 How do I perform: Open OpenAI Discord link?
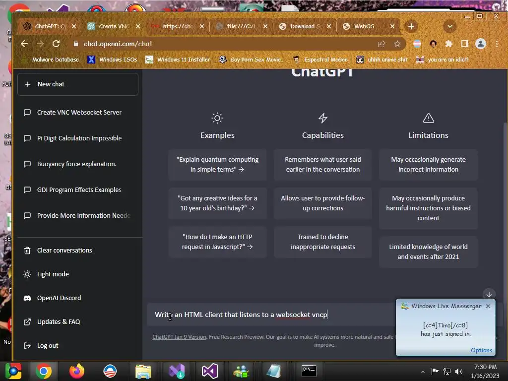click(x=78, y=298)
